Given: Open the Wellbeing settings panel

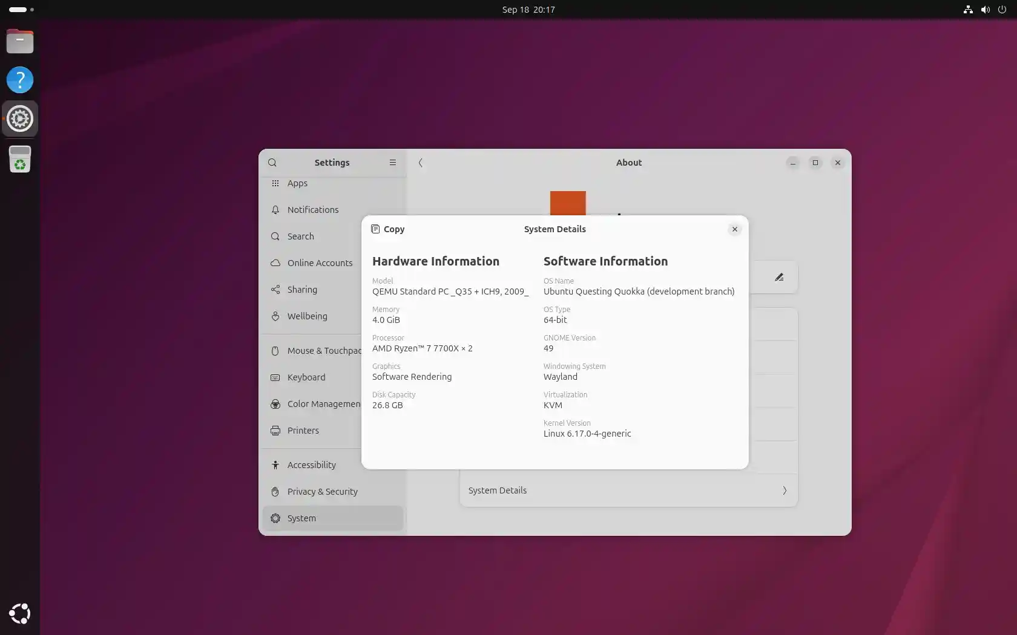Looking at the screenshot, I should tap(306, 316).
